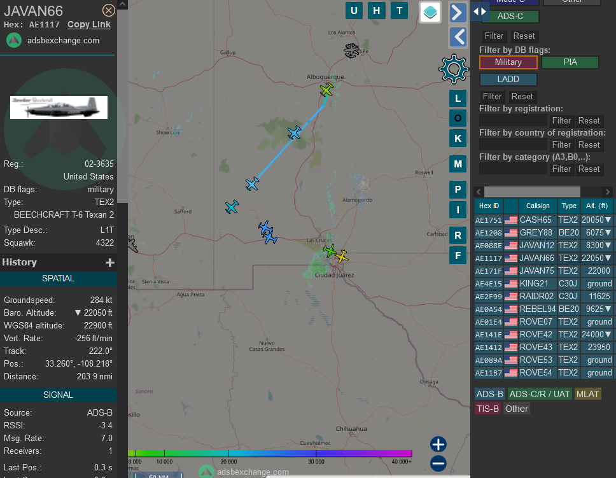Viewport: 616px width, 478px height.
Task: Click the MLAT legend label
Action: coord(587,394)
